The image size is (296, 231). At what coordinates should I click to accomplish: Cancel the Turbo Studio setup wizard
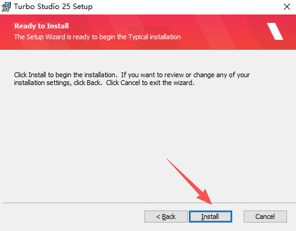pos(265,217)
